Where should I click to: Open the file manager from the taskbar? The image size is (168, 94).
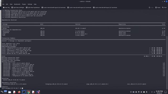pyautogui.click(x=10, y=92)
